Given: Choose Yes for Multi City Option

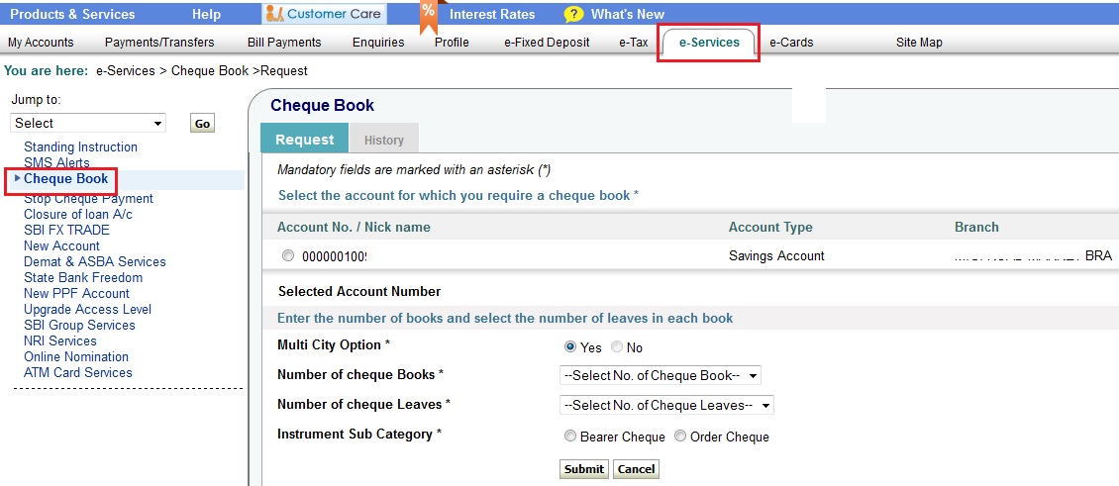Looking at the screenshot, I should click(569, 346).
